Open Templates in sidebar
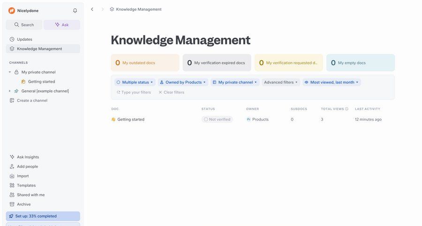This screenshot has height=226, width=422. coord(26,185)
